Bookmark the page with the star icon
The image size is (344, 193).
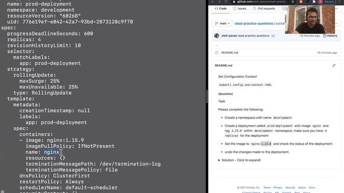[292, 2]
